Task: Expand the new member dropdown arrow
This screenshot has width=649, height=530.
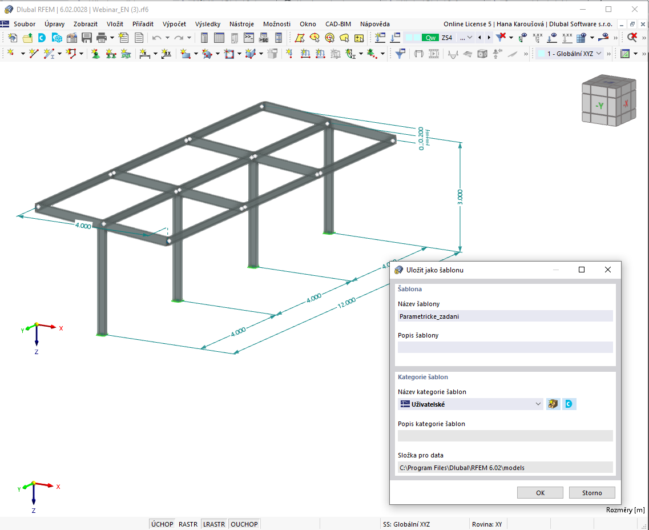Action: coord(59,54)
